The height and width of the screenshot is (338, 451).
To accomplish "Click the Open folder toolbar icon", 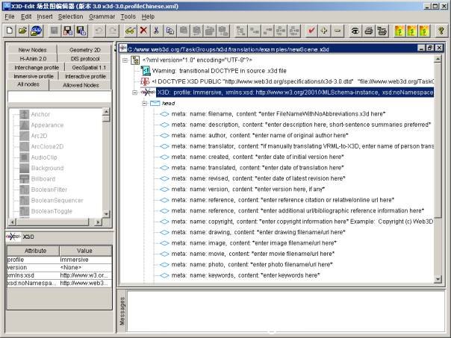I will pos(22,31).
